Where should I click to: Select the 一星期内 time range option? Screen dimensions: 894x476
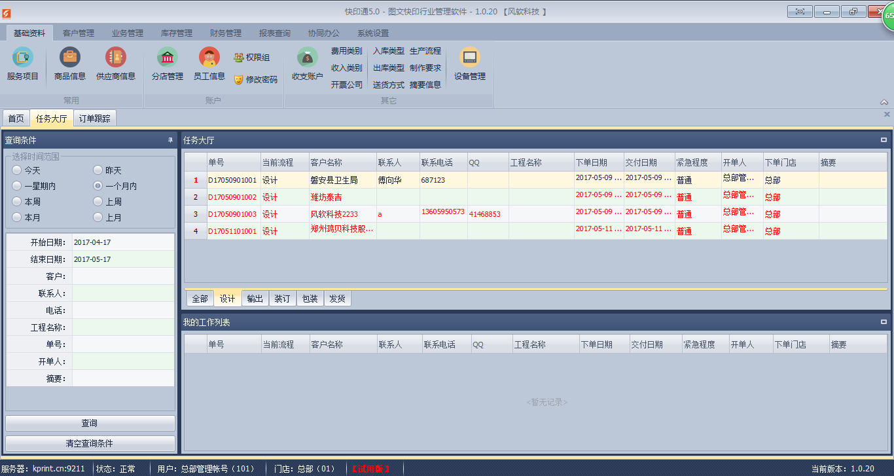click(16, 186)
